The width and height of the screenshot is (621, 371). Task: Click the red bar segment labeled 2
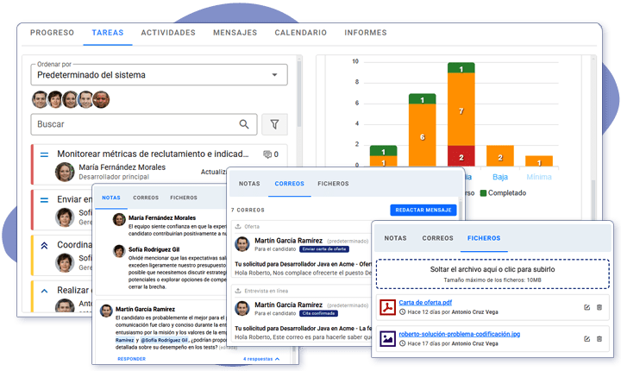click(461, 156)
